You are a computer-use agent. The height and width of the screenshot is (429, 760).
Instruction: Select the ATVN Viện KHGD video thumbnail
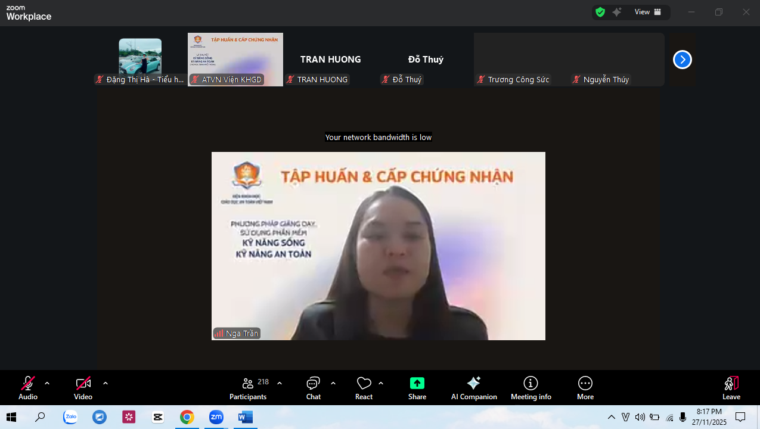click(235, 60)
